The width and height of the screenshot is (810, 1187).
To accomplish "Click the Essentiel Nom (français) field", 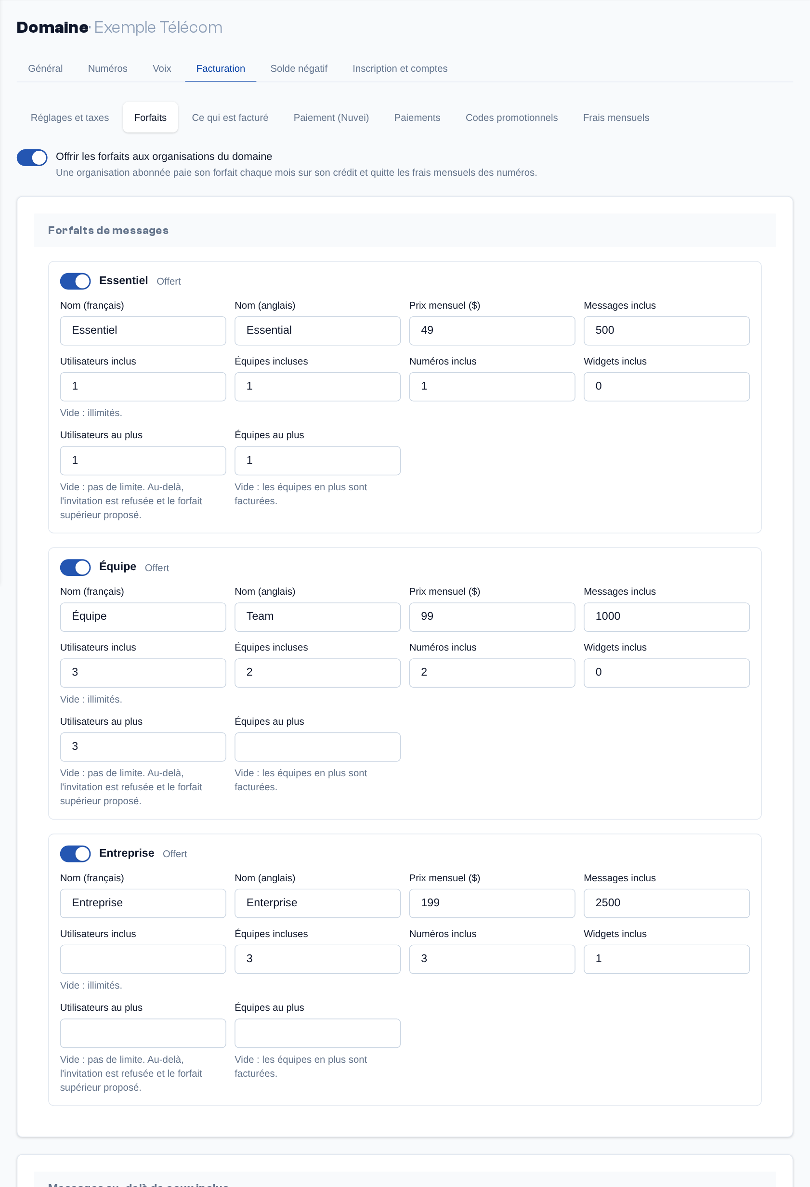I will pos(143,330).
